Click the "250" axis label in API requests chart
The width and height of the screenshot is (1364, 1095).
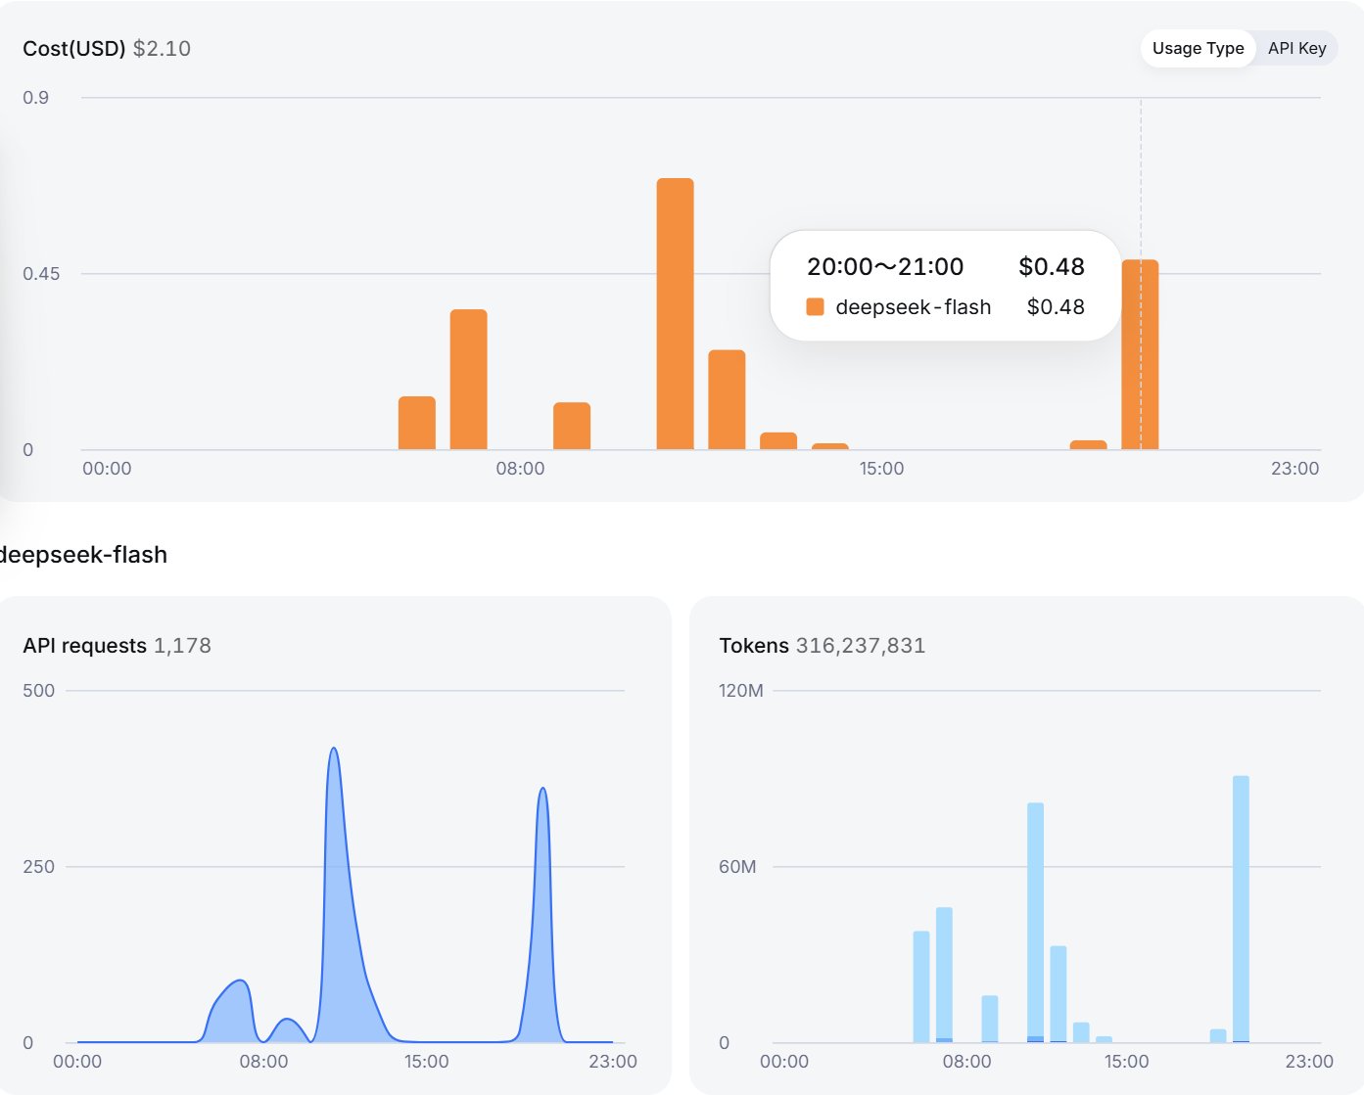click(x=39, y=867)
